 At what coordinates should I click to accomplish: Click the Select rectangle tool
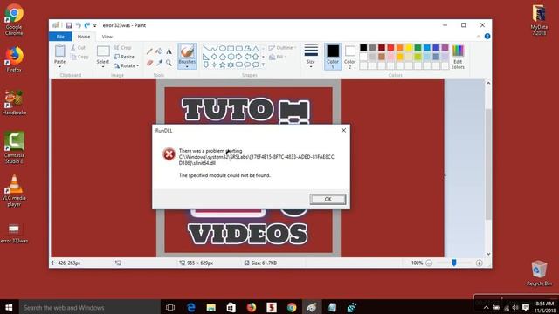[103, 51]
